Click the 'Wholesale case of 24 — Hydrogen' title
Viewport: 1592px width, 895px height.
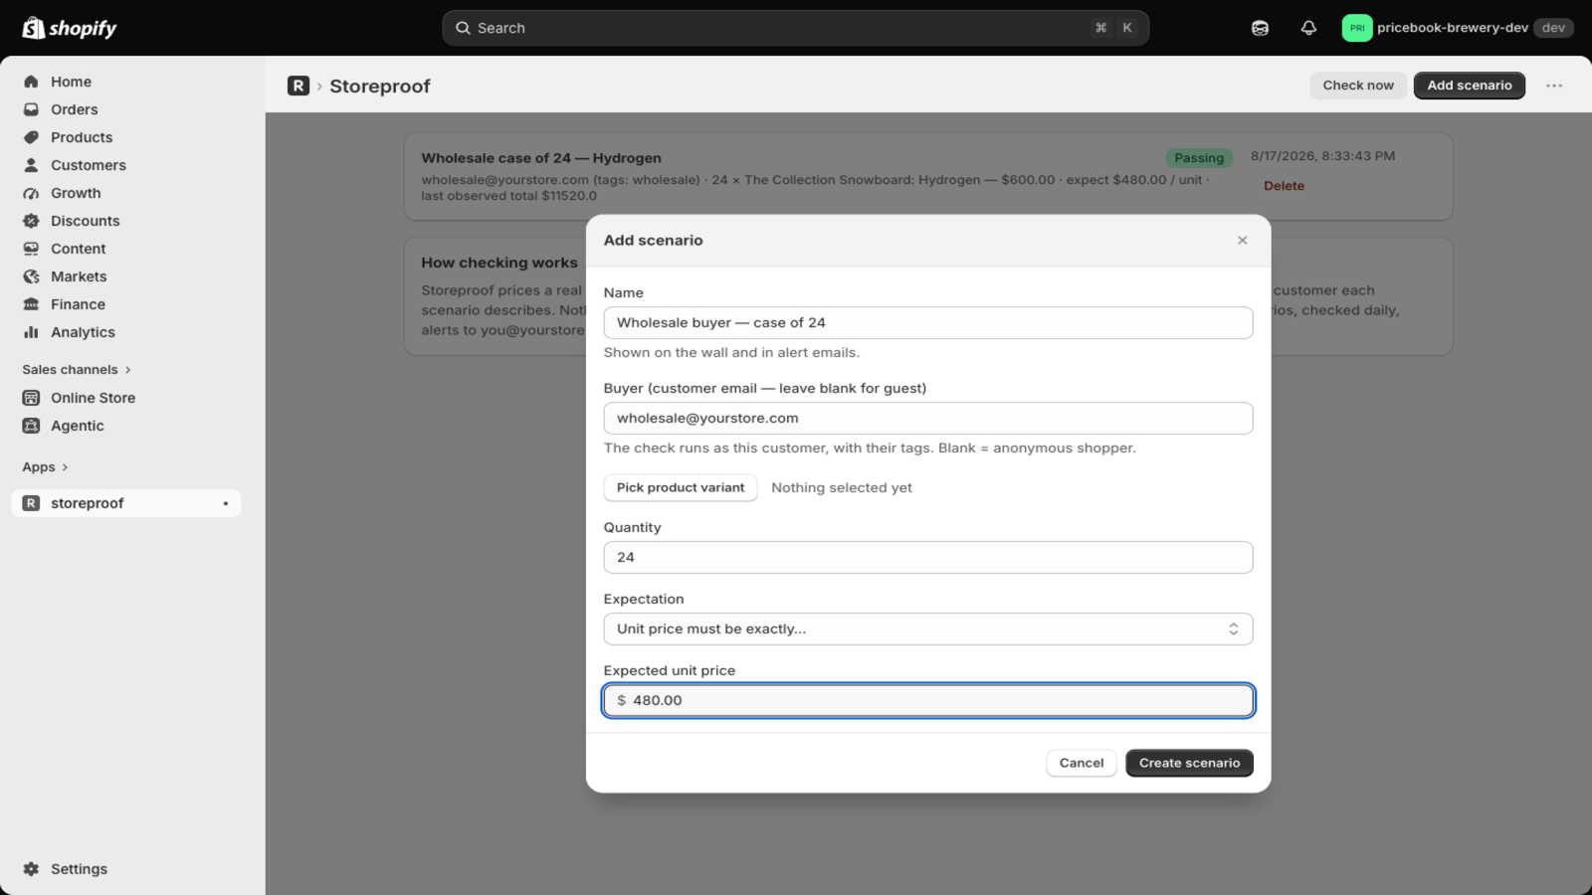pos(541,158)
